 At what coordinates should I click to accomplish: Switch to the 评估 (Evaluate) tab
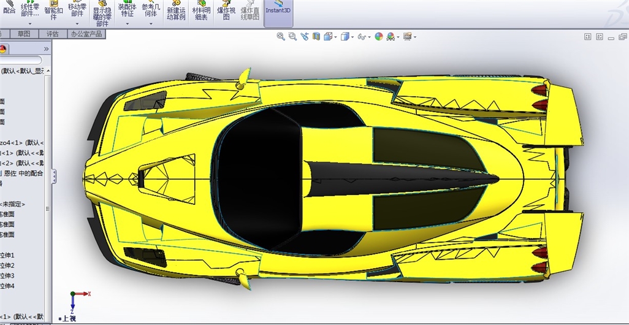point(53,34)
